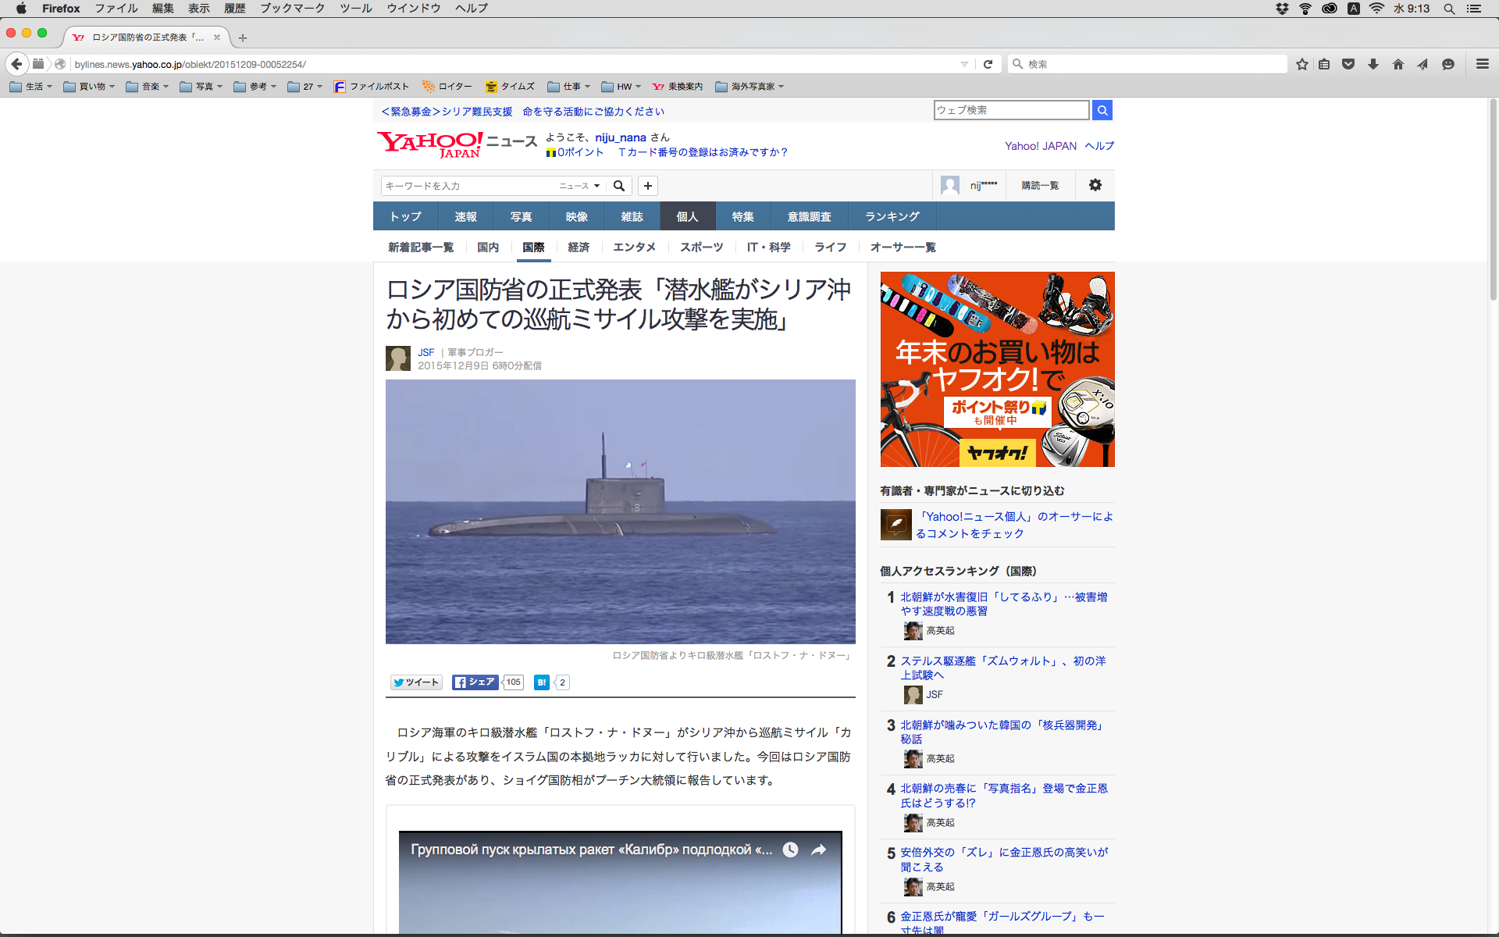This screenshot has width=1499, height=937.
Task: Click the keyword search input field
Action: point(468,186)
